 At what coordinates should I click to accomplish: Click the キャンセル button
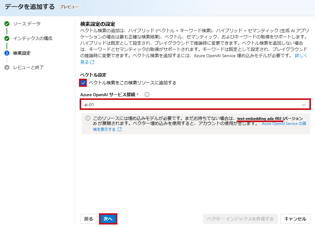[295, 219]
